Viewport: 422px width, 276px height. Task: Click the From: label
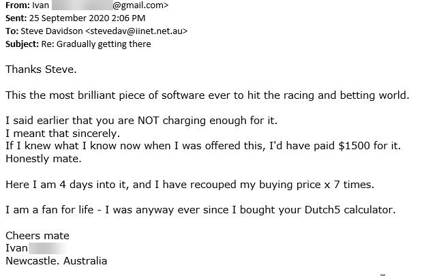pos(16,5)
